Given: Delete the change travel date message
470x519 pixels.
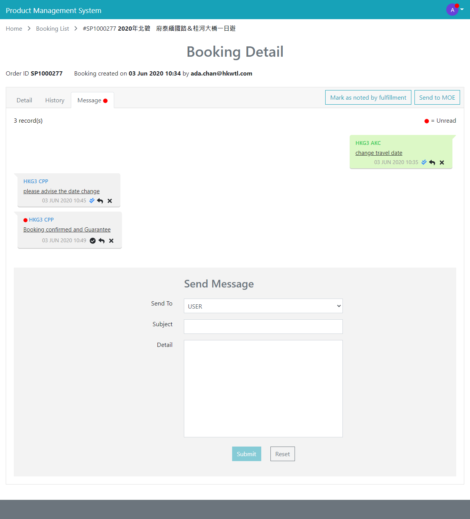Looking at the screenshot, I should click(442, 162).
